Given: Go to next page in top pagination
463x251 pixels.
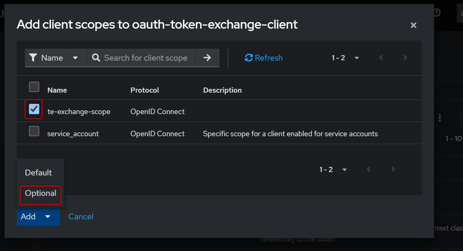Looking at the screenshot, I should point(405,58).
